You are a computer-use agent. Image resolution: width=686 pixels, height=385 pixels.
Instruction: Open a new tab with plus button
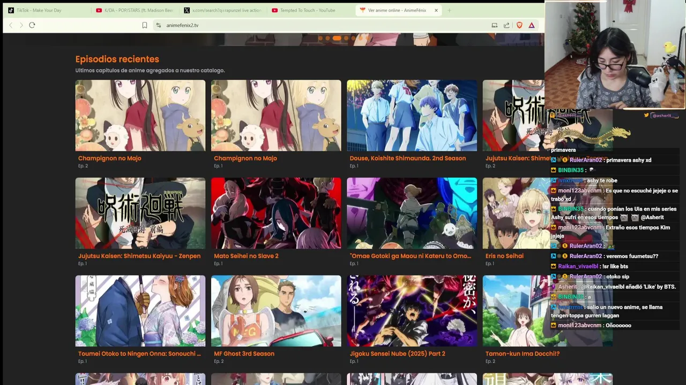point(449,10)
